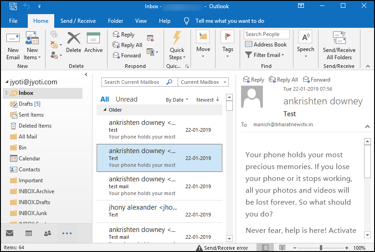
Task: Click the New Email icon
Action: (x=13, y=39)
